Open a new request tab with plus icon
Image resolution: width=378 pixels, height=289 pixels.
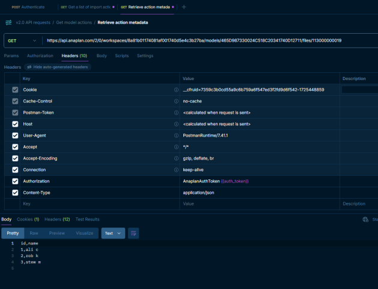(x=184, y=7)
